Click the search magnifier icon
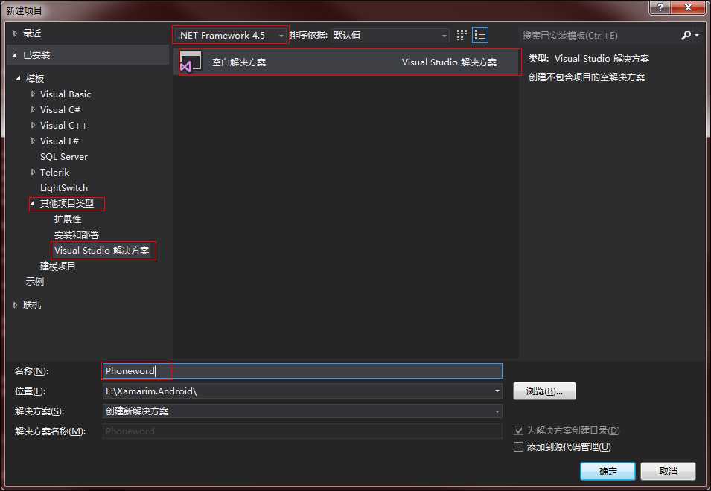The height and width of the screenshot is (491, 711). coord(686,35)
